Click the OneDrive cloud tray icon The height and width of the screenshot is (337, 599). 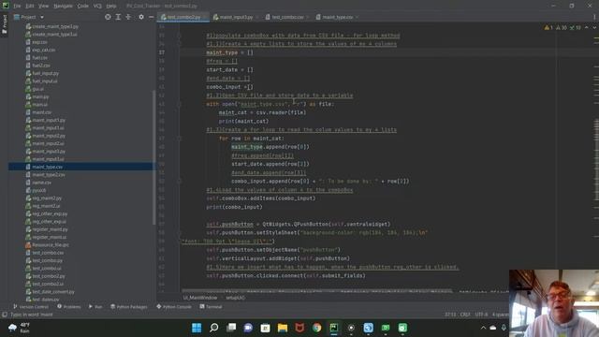pos(493,328)
